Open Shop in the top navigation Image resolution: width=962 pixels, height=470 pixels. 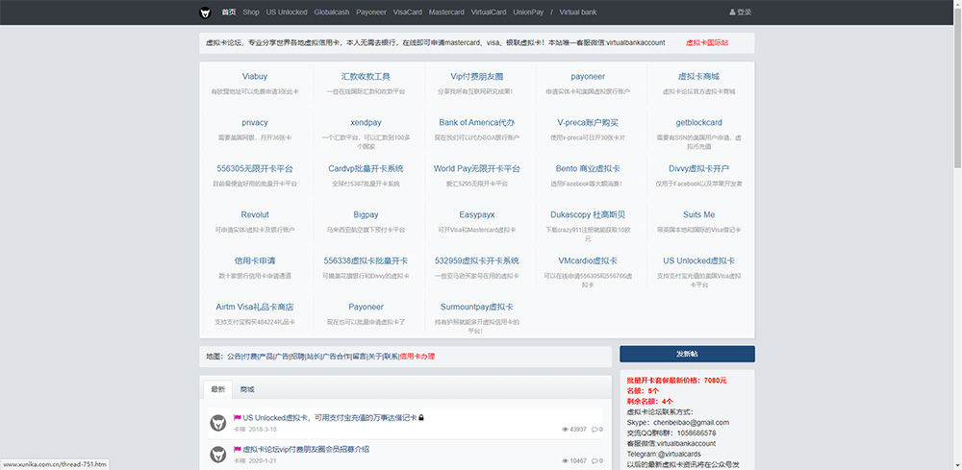pyautogui.click(x=251, y=12)
